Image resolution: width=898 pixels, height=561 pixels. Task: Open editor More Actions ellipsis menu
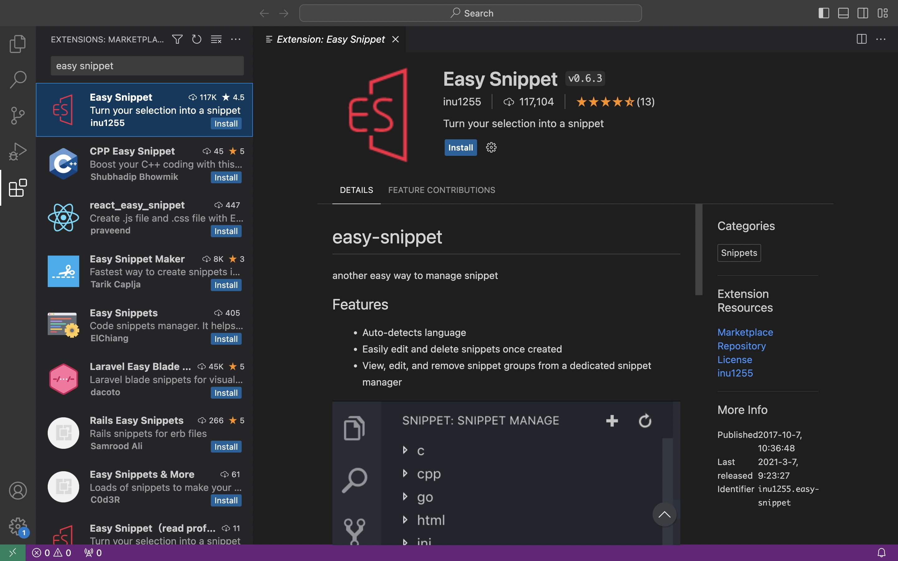coord(881,39)
